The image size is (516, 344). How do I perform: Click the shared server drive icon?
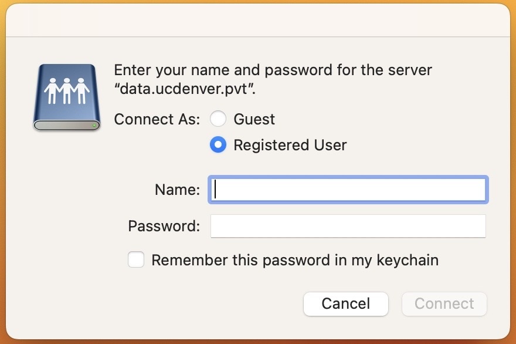click(x=66, y=97)
